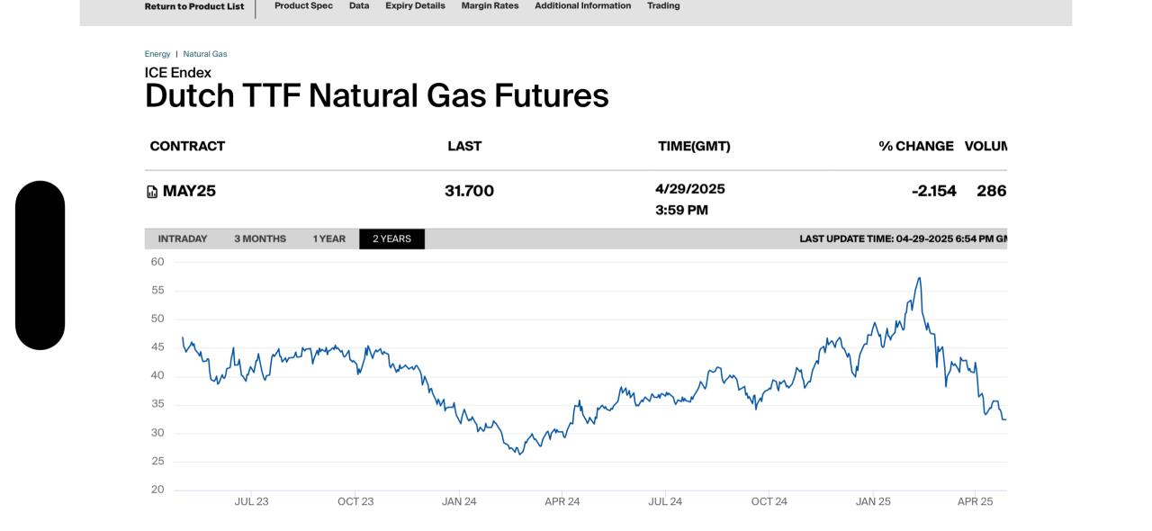Click the price line peak on chart
The image size is (1152, 531).
919,278
